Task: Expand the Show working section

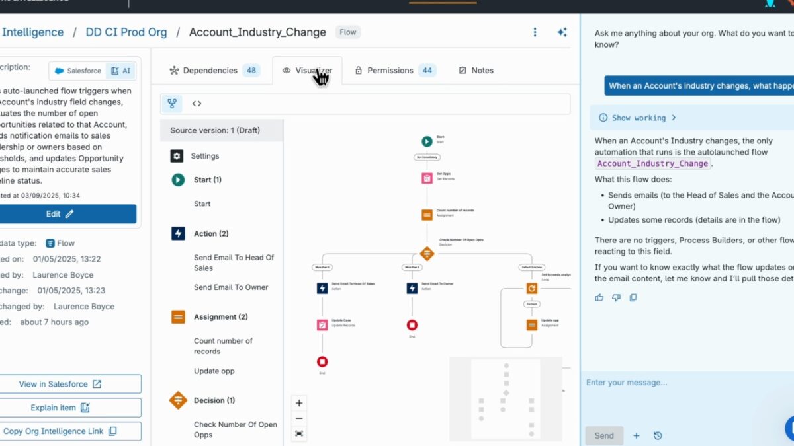Action: click(x=638, y=118)
